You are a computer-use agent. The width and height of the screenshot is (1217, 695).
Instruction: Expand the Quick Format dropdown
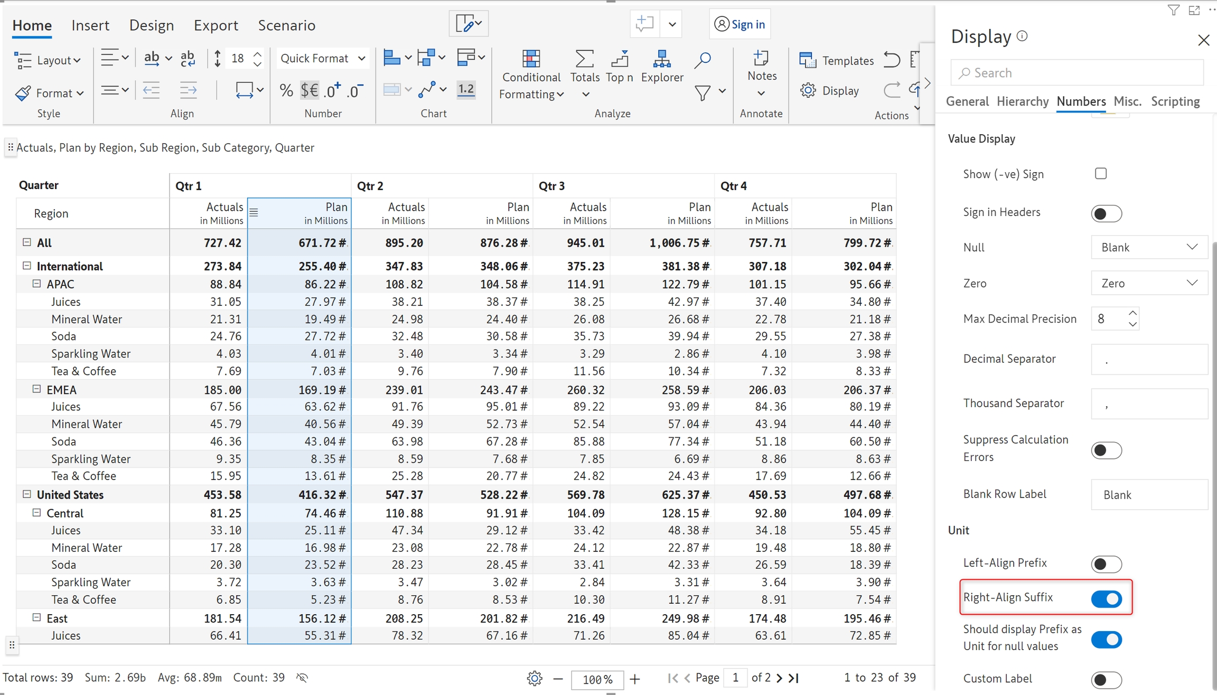pos(322,59)
